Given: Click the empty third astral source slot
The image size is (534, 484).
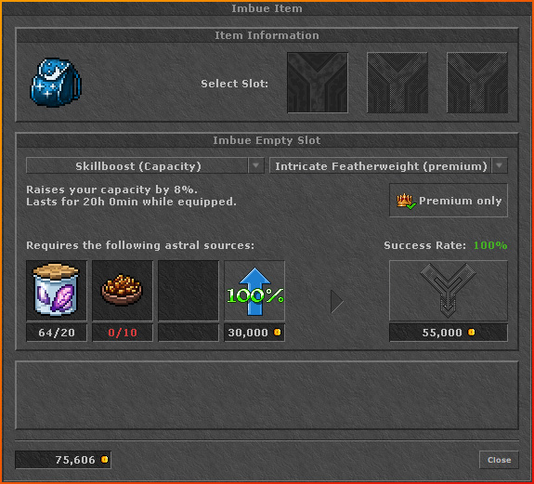Looking at the screenshot, I should coord(189,291).
